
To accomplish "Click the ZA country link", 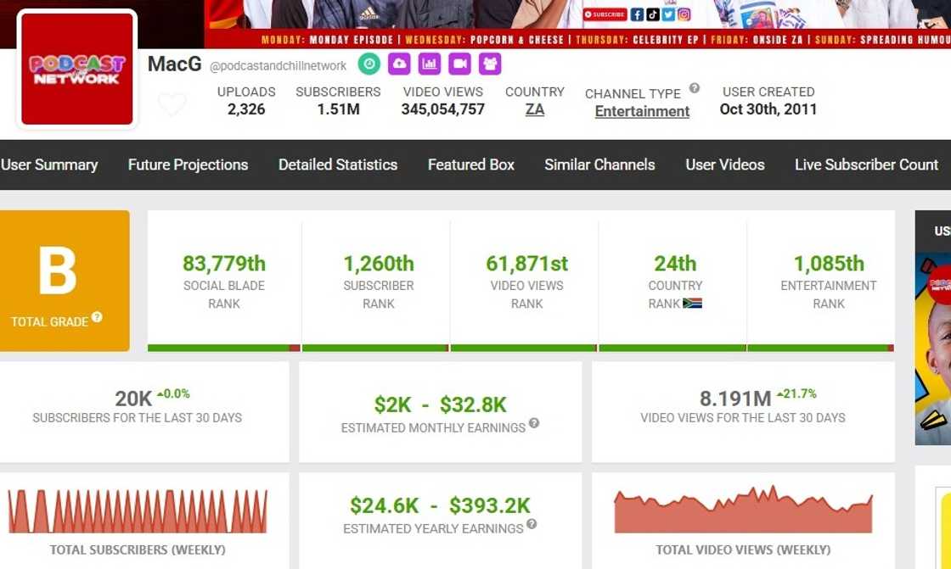I will 535,109.
